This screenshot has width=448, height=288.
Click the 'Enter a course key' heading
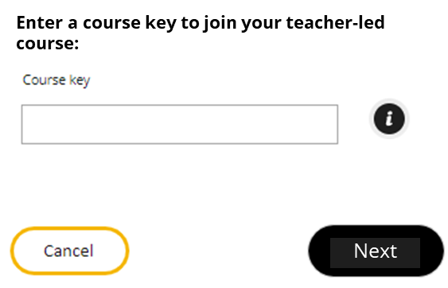(x=201, y=33)
